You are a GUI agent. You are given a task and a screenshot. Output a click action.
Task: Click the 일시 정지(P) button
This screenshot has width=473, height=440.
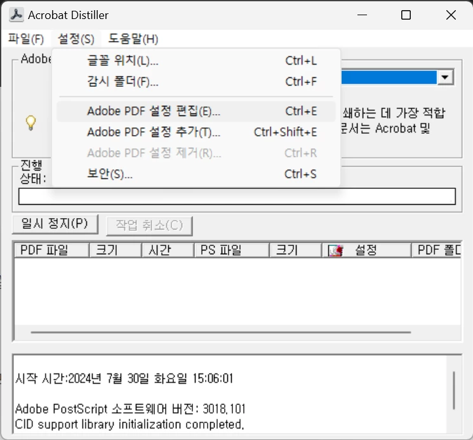pyautogui.click(x=55, y=224)
